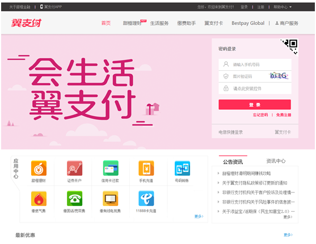Open the 信用卡还款 app icon
The width and height of the screenshot is (316, 244).
tap(111, 168)
